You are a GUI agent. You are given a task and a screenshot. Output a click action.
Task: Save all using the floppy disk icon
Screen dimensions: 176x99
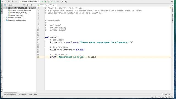(x=5, y=2)
